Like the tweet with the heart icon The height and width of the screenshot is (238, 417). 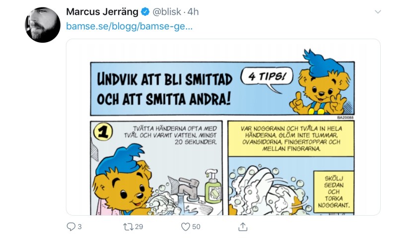185,227
